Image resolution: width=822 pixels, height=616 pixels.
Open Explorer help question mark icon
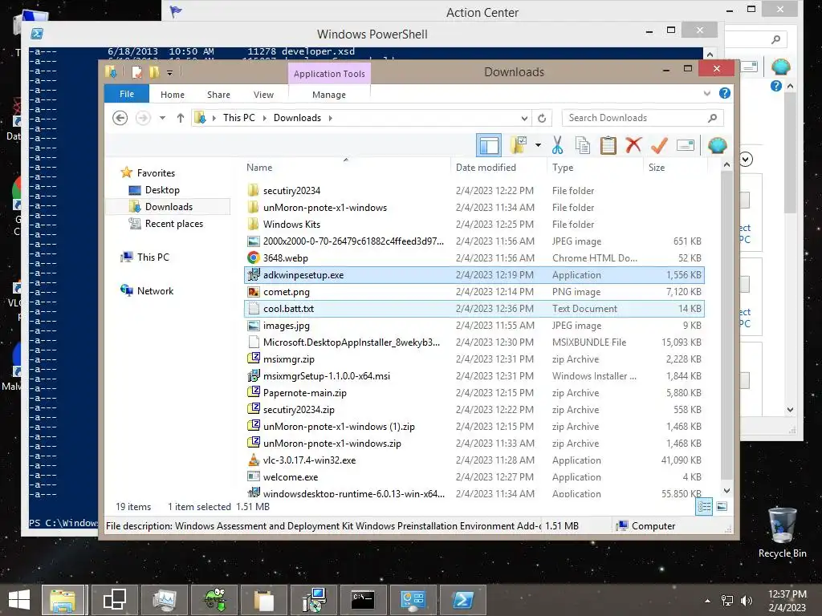725,93
